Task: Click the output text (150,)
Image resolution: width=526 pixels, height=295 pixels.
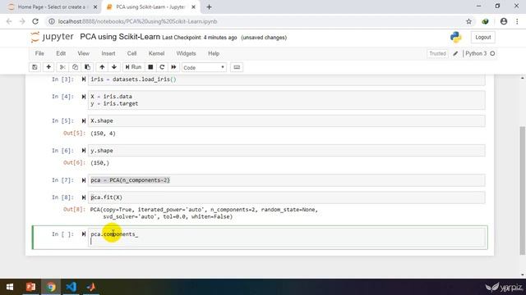Action: [99, 163]
